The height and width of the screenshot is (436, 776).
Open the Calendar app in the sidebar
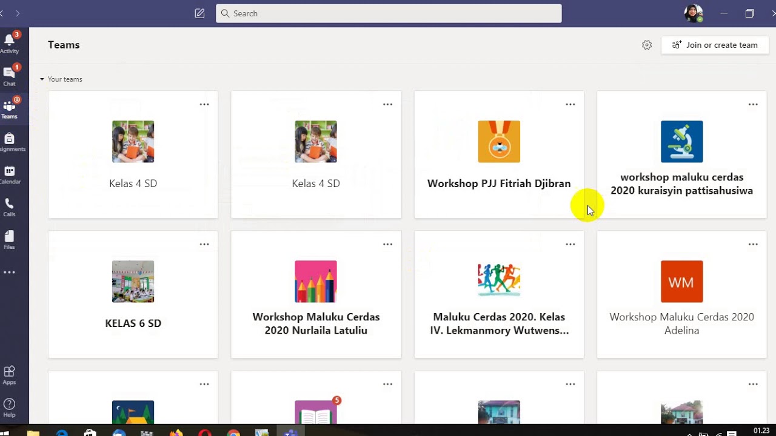(10, 174)
